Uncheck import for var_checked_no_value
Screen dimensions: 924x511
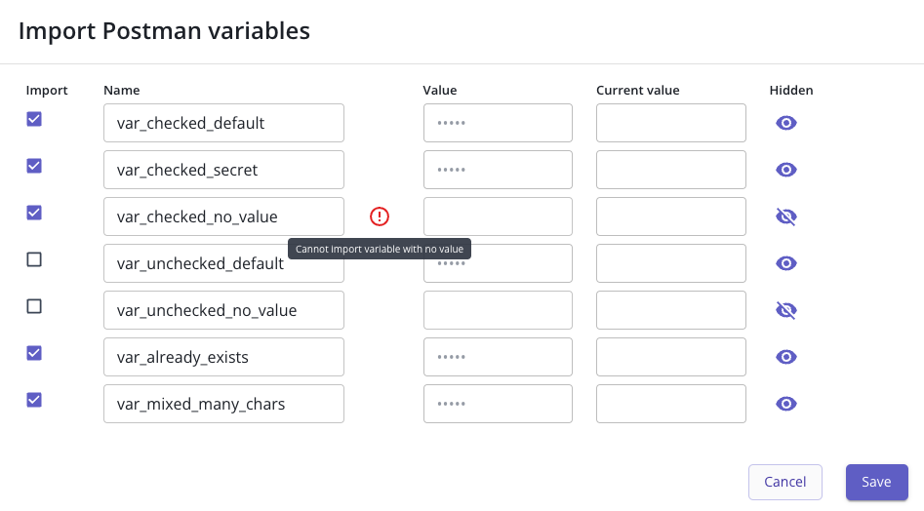tap(34, 213)
